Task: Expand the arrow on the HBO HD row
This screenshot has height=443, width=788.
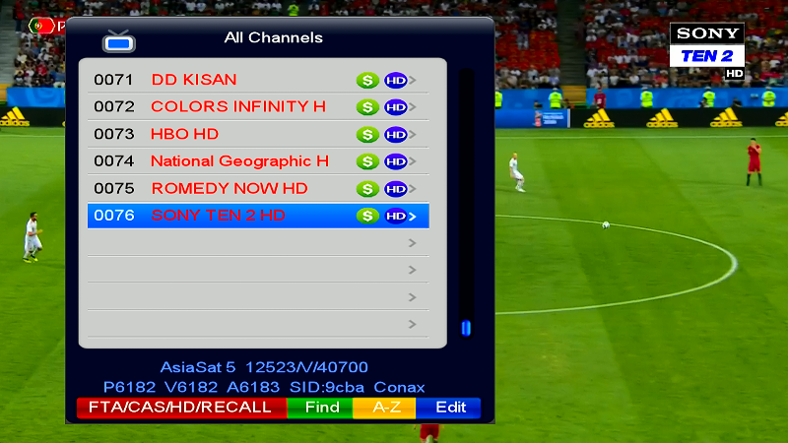Action: (x=413, y=134)
